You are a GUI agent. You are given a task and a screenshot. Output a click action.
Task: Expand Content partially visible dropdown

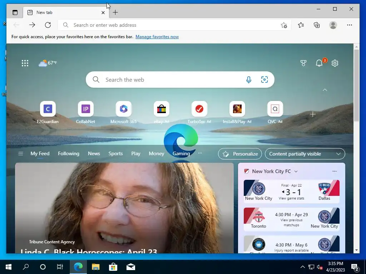305,154
